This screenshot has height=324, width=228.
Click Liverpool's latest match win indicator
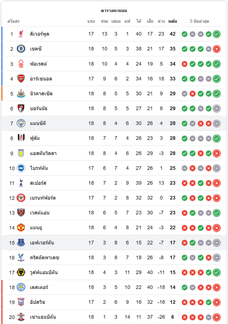click(217, 34)
